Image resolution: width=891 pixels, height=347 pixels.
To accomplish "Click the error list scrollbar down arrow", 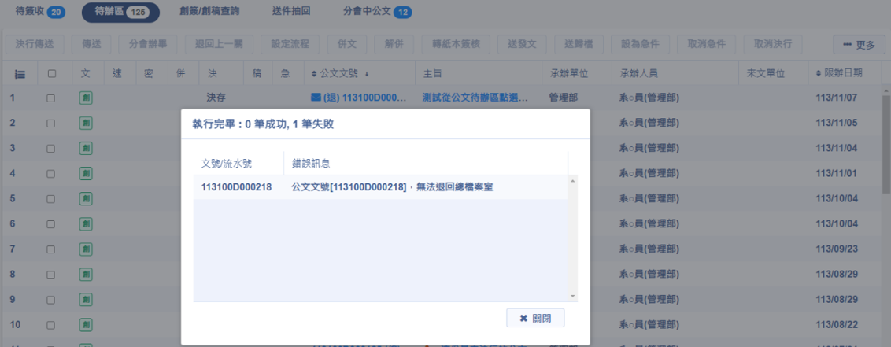I will pyautogui.click(x=573, y=296).
